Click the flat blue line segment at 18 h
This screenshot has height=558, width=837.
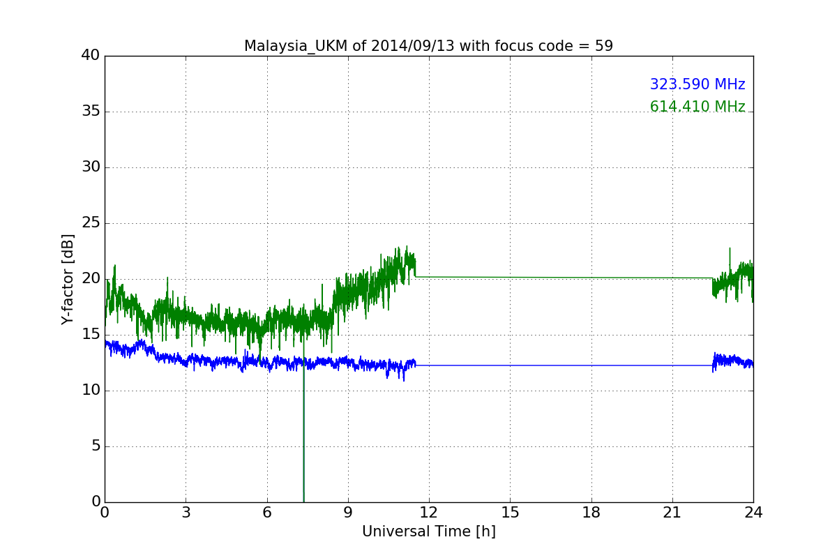pyautogui.click(x=591, y=365)
